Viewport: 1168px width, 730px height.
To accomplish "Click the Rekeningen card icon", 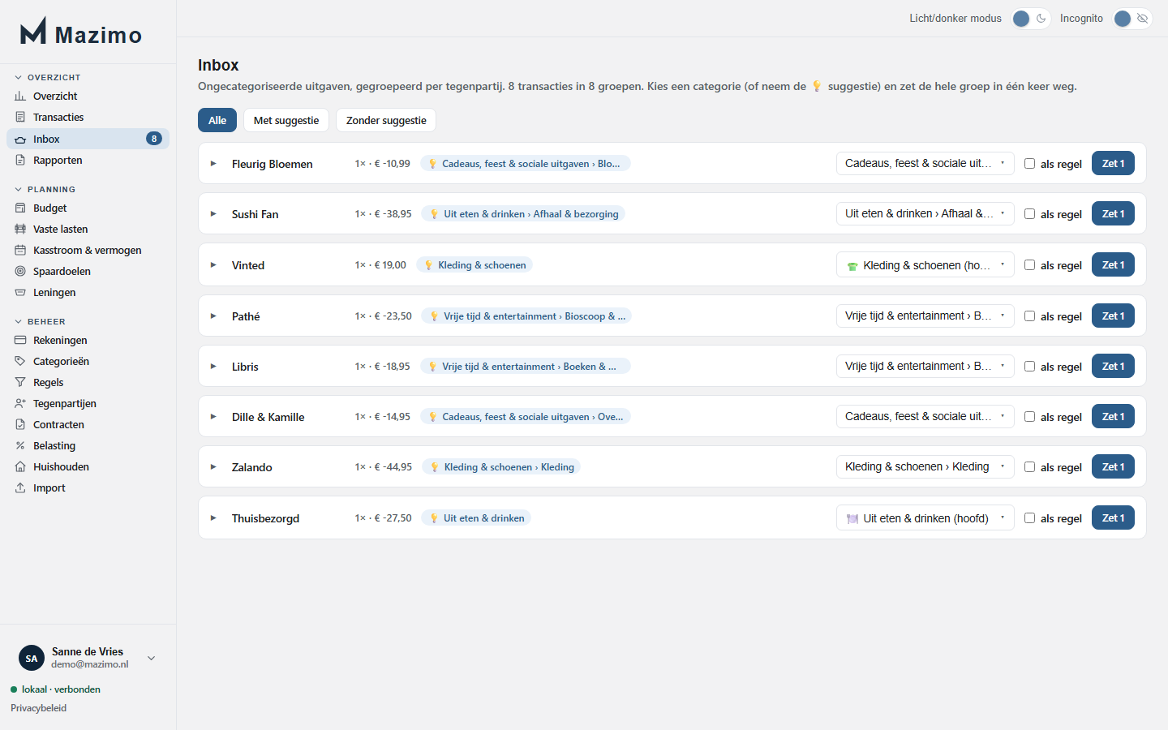I will tap(20, 340).
